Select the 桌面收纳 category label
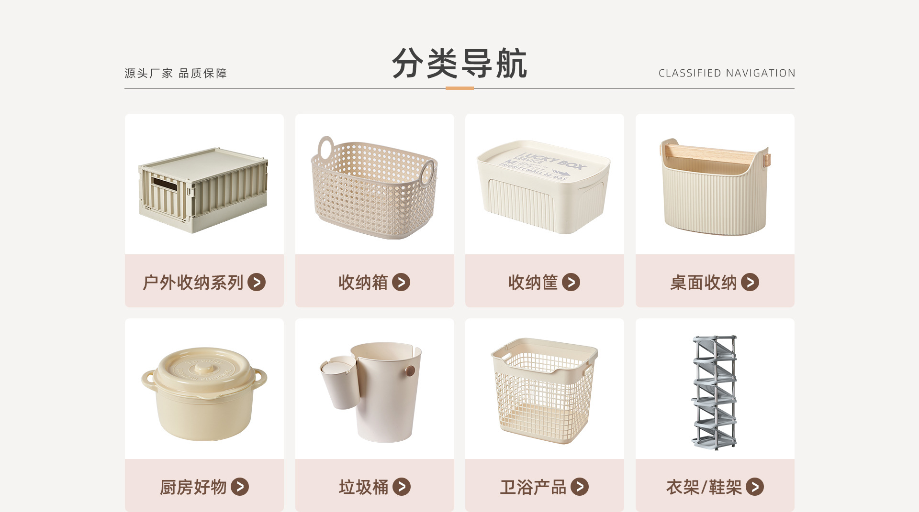Screen dimensions: 919x512 pos(704,283)
